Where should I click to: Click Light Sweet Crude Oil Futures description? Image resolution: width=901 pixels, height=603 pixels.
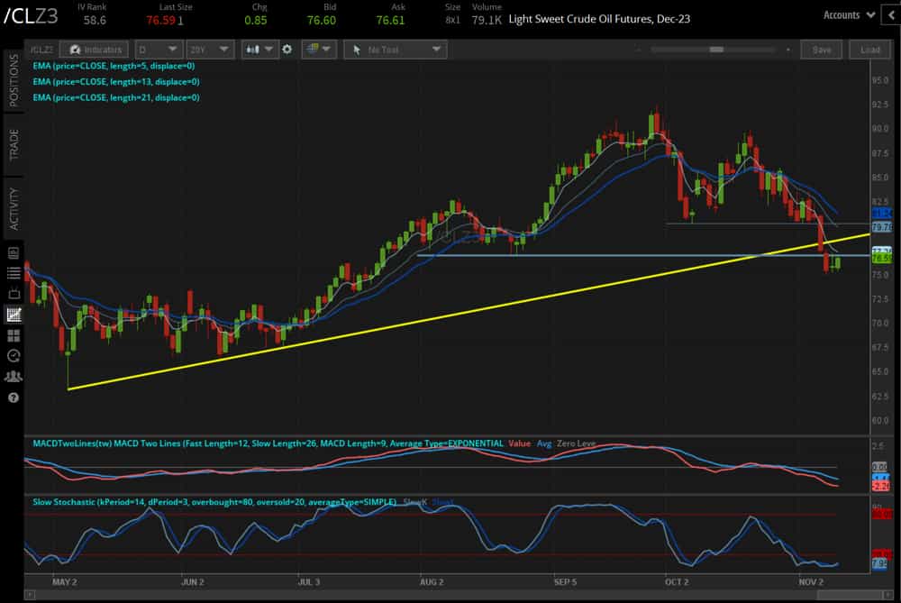[599, 19]
